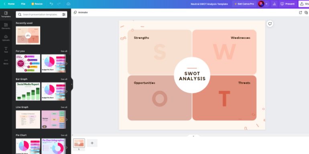Start presentation with Present button
This screenshot has width=309, height=154.
(x=287, y=4)
